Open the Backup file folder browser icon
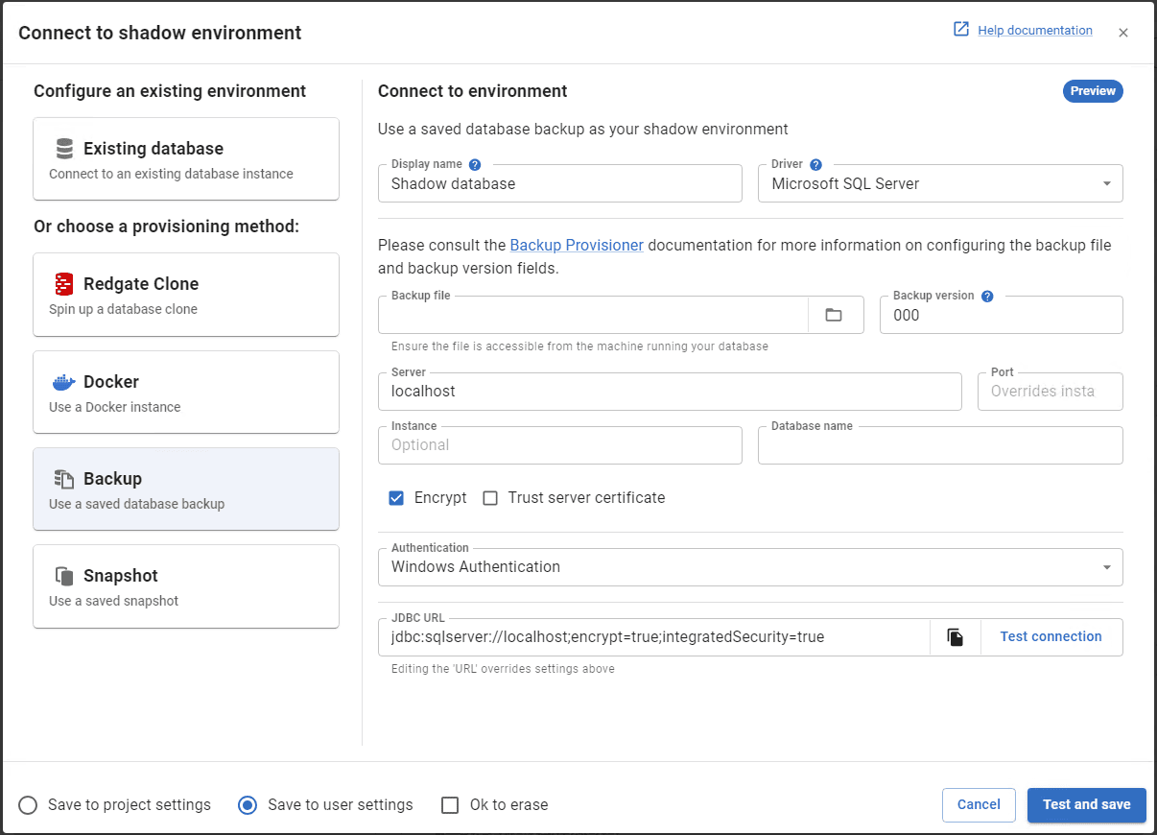 pos(836,314)
